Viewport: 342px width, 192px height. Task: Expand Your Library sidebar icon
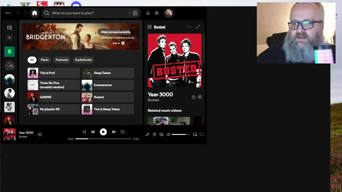coord(9,28)
